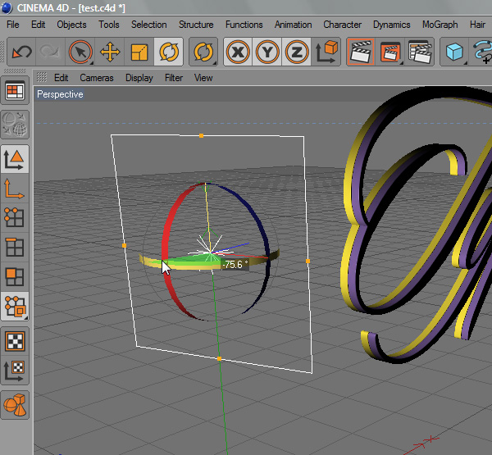
Task: Toggle X axis lock
Action: (x=238, y=52)
